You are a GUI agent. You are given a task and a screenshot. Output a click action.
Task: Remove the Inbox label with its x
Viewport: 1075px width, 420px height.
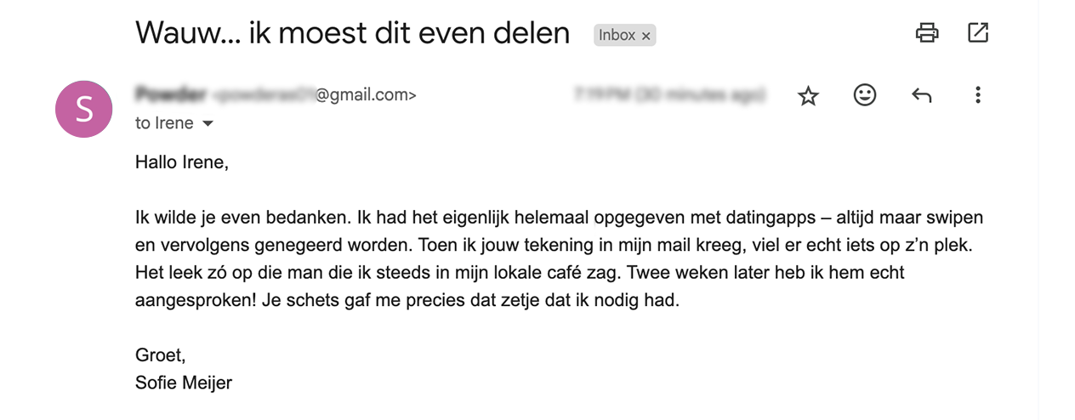tap(646, 36)
